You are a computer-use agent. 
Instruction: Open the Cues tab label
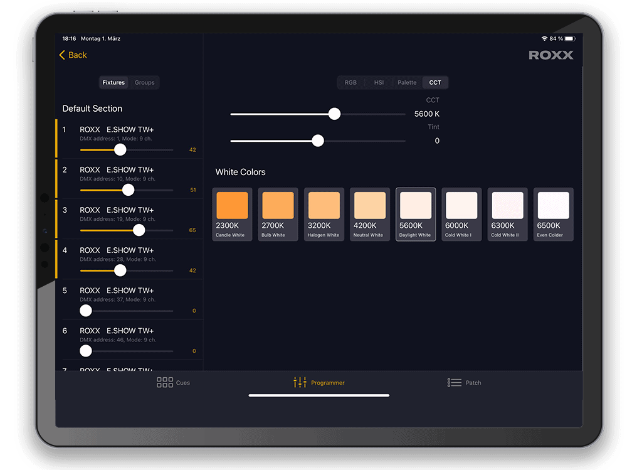point(183,383)
